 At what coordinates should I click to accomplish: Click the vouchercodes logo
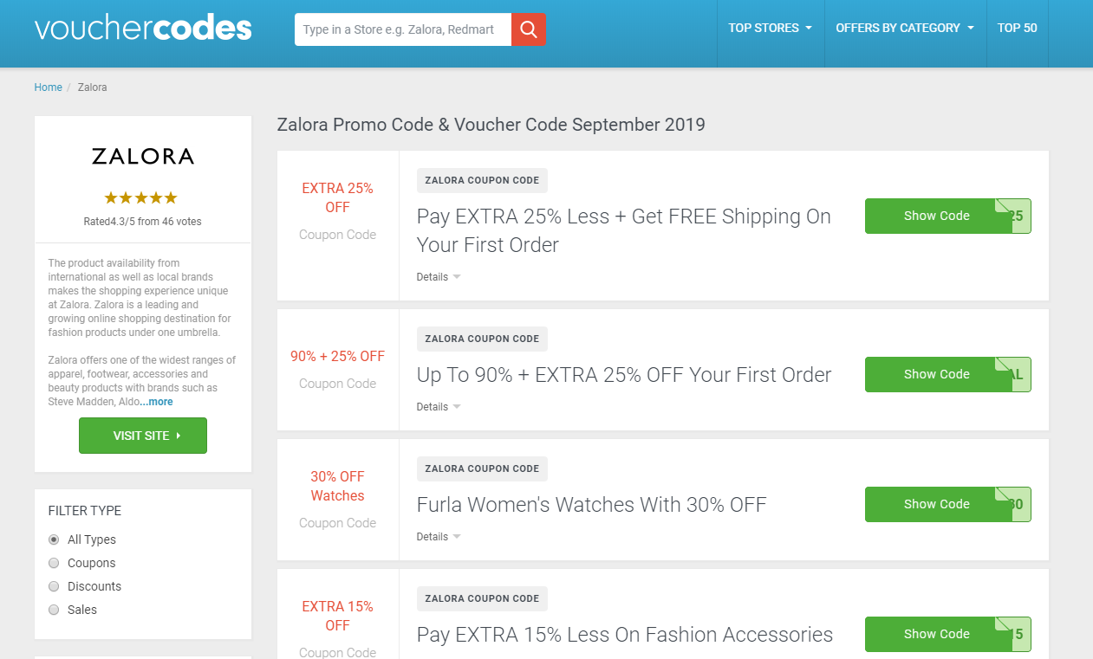143,29
